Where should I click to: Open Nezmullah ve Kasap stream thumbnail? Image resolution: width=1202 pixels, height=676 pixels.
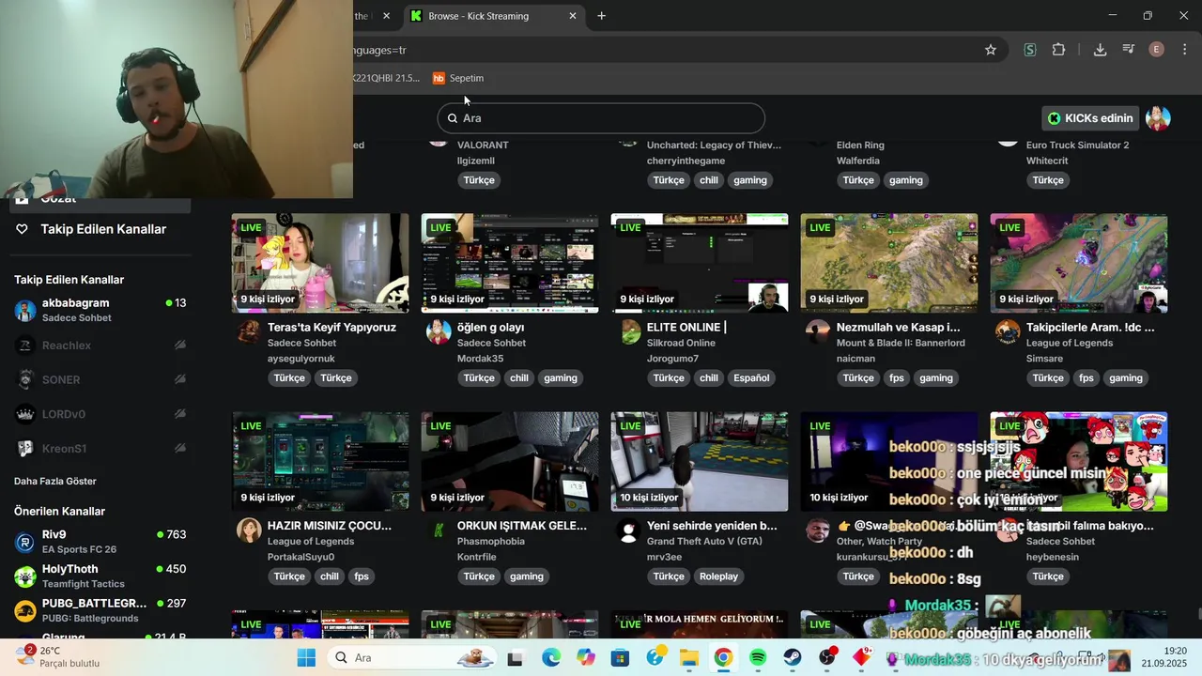point(889,263)
